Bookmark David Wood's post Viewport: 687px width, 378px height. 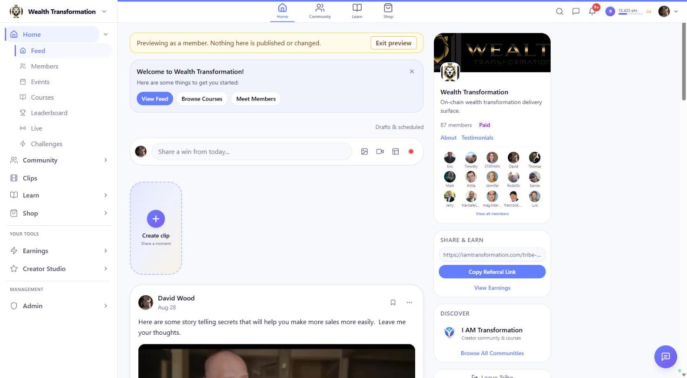(x=393, y=303)
